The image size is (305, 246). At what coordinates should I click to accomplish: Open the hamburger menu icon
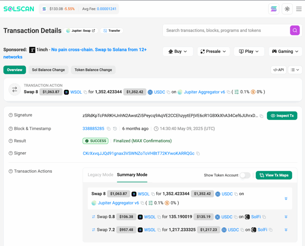(x=299, y=9)
